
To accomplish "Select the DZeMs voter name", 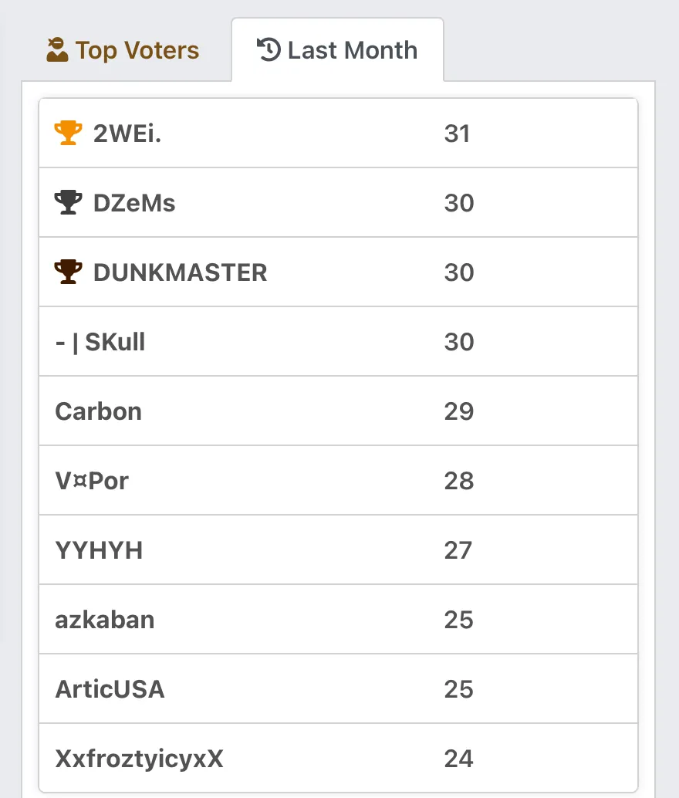I will point(134,202).
